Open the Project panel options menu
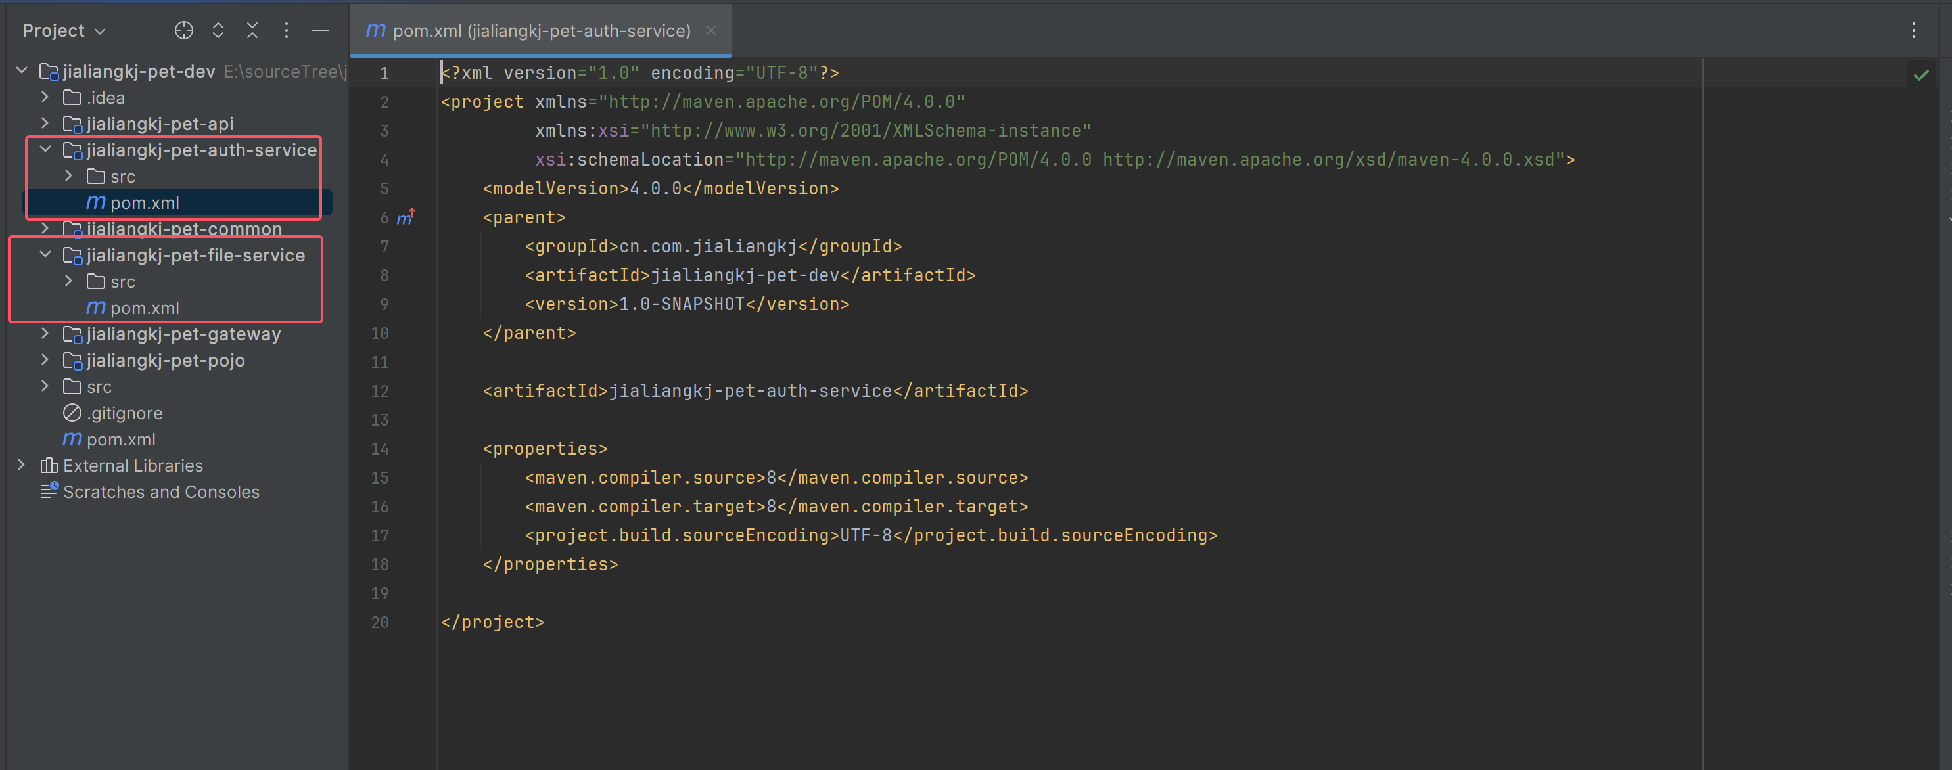1952x770 pixels. coord(287,30)
